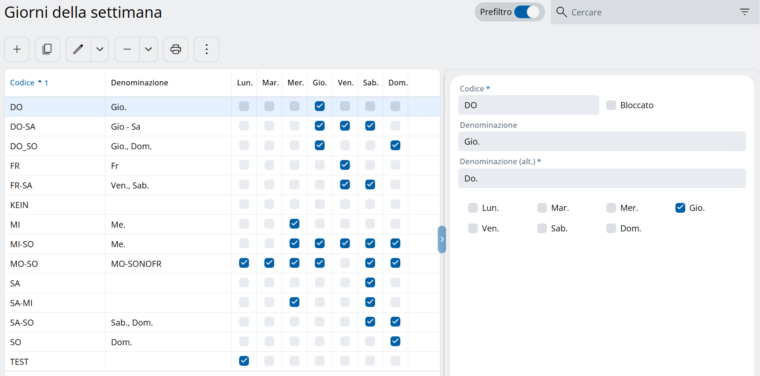
Task: Sort by the Codice column header
Action: click(x=22, y=83)
